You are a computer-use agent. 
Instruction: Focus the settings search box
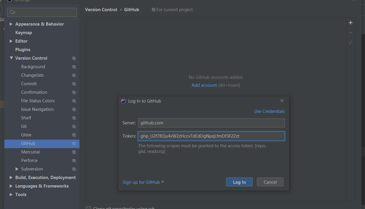[x=42, y=12]
